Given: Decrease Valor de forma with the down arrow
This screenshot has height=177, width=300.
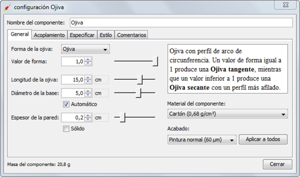Looking at the screenshot, I should coord(88,63).
